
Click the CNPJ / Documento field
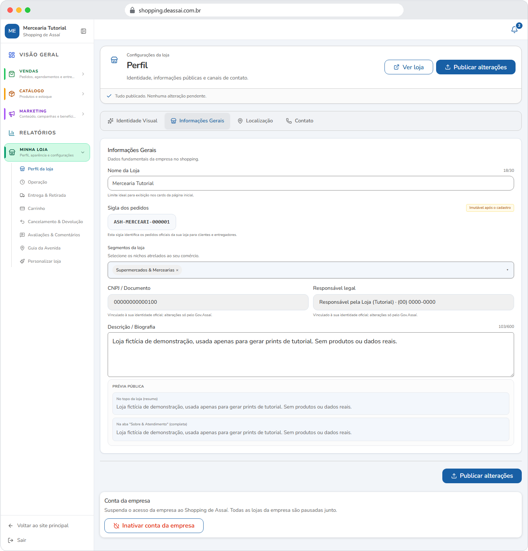[x=208, y=302]
